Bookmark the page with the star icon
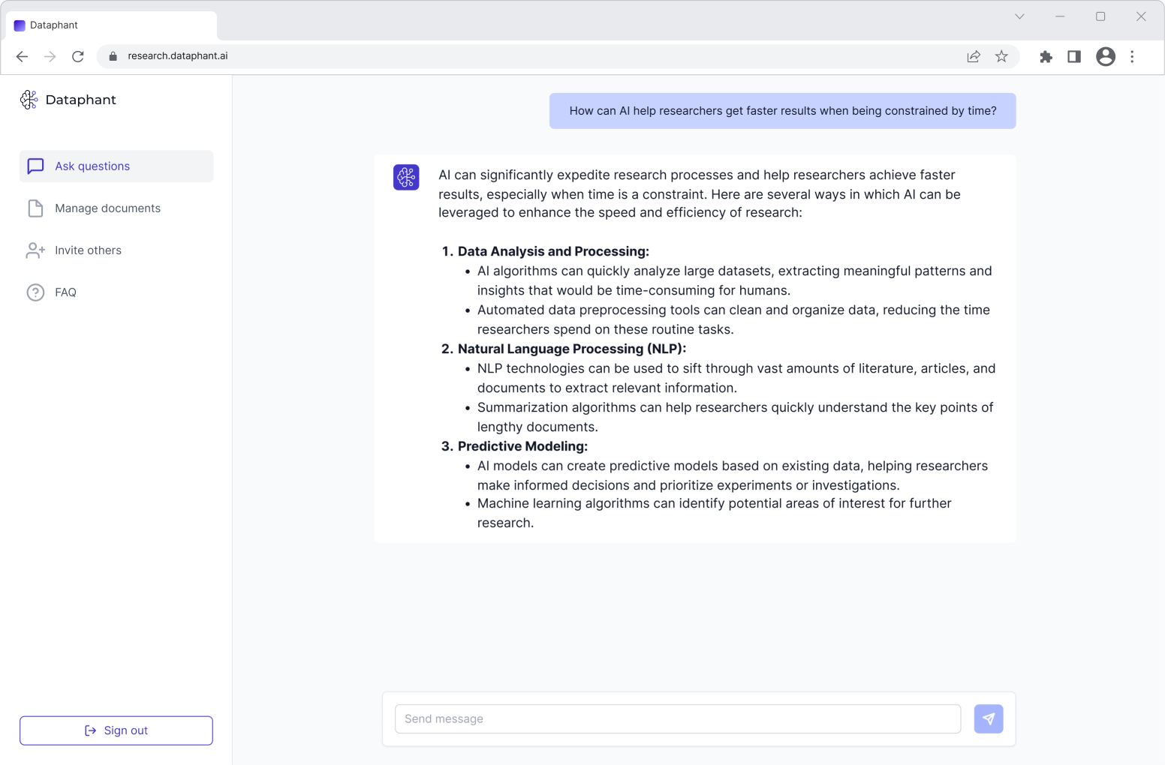Image resolution: width=1165 pixels, height=765 pixels. pos(1001,56)
